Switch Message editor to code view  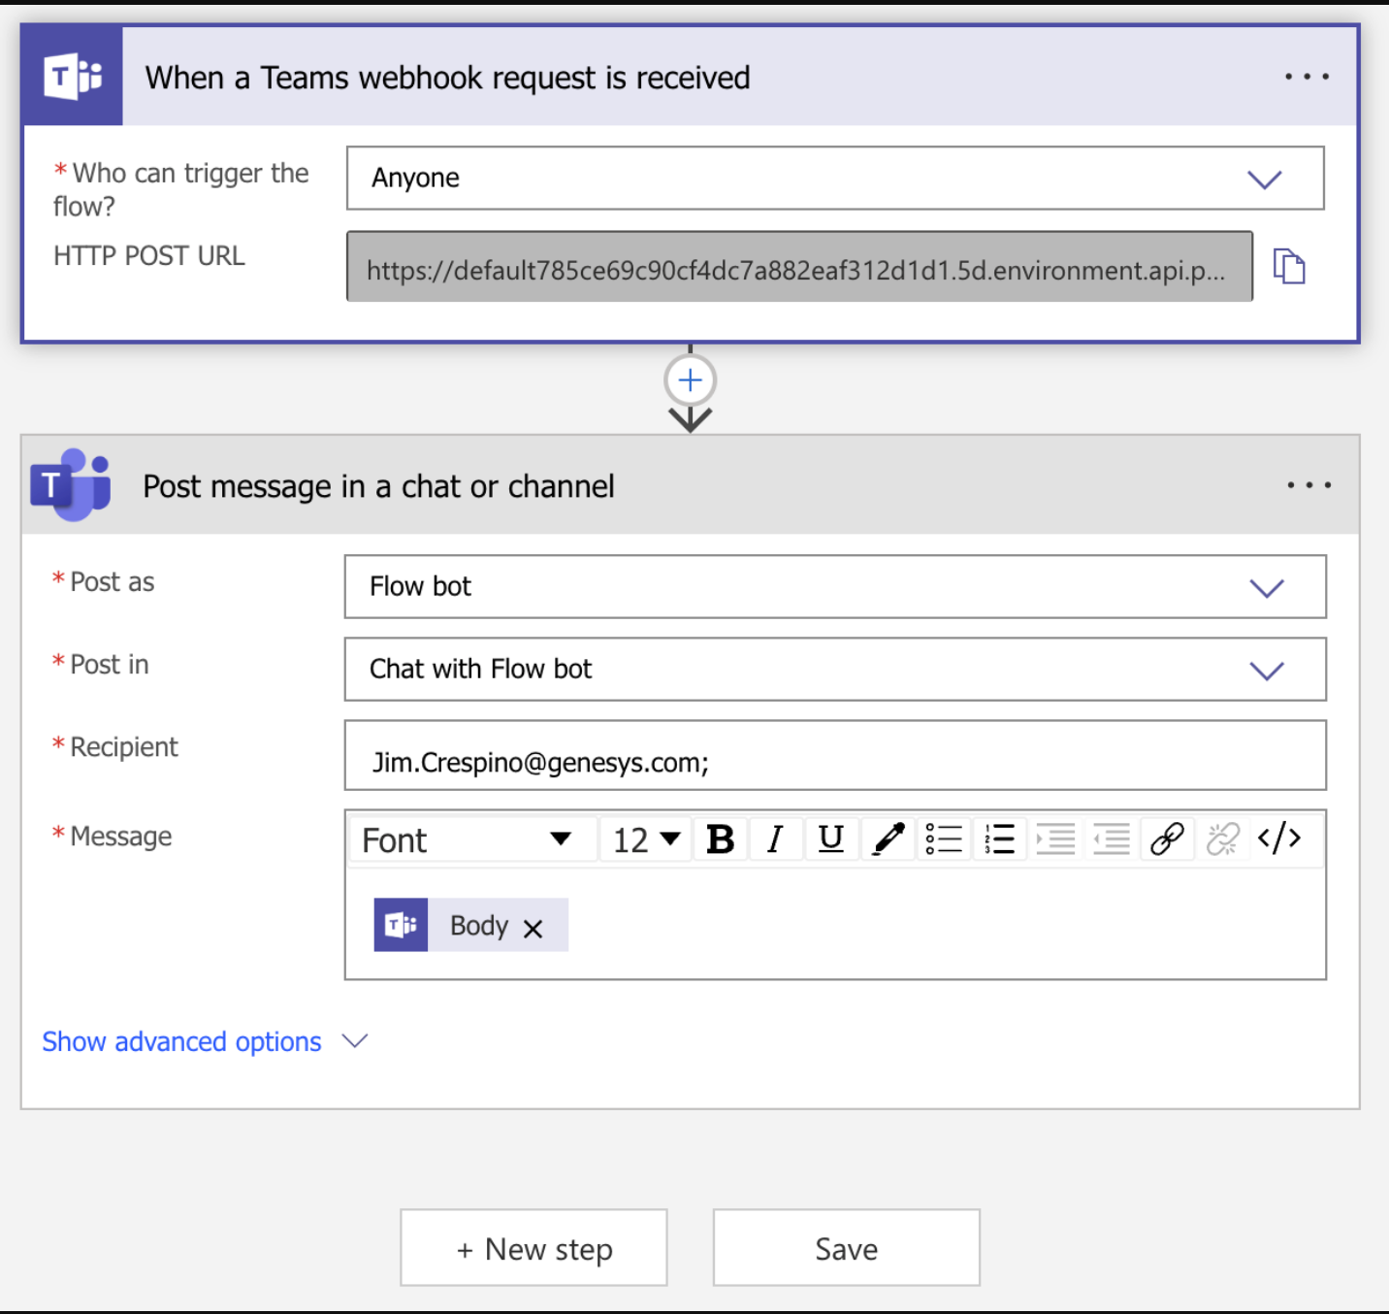[1279, 838]
